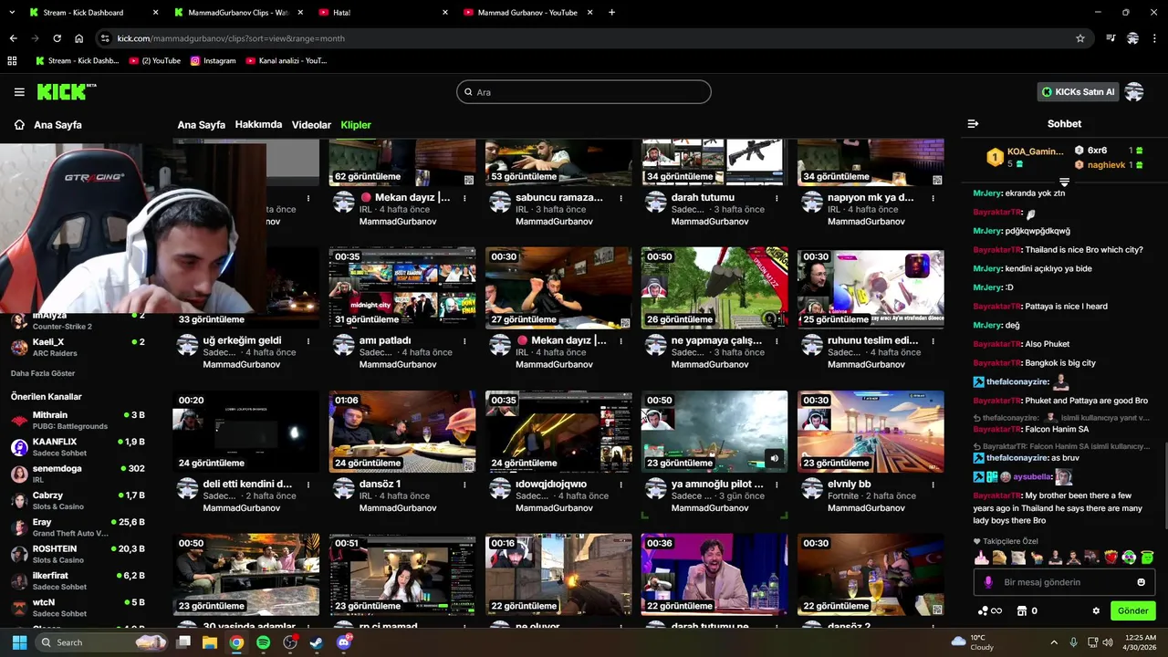Viewport: 1168px width, 657px height.
Task: Open a new browser tab
Action: point(611,13)
